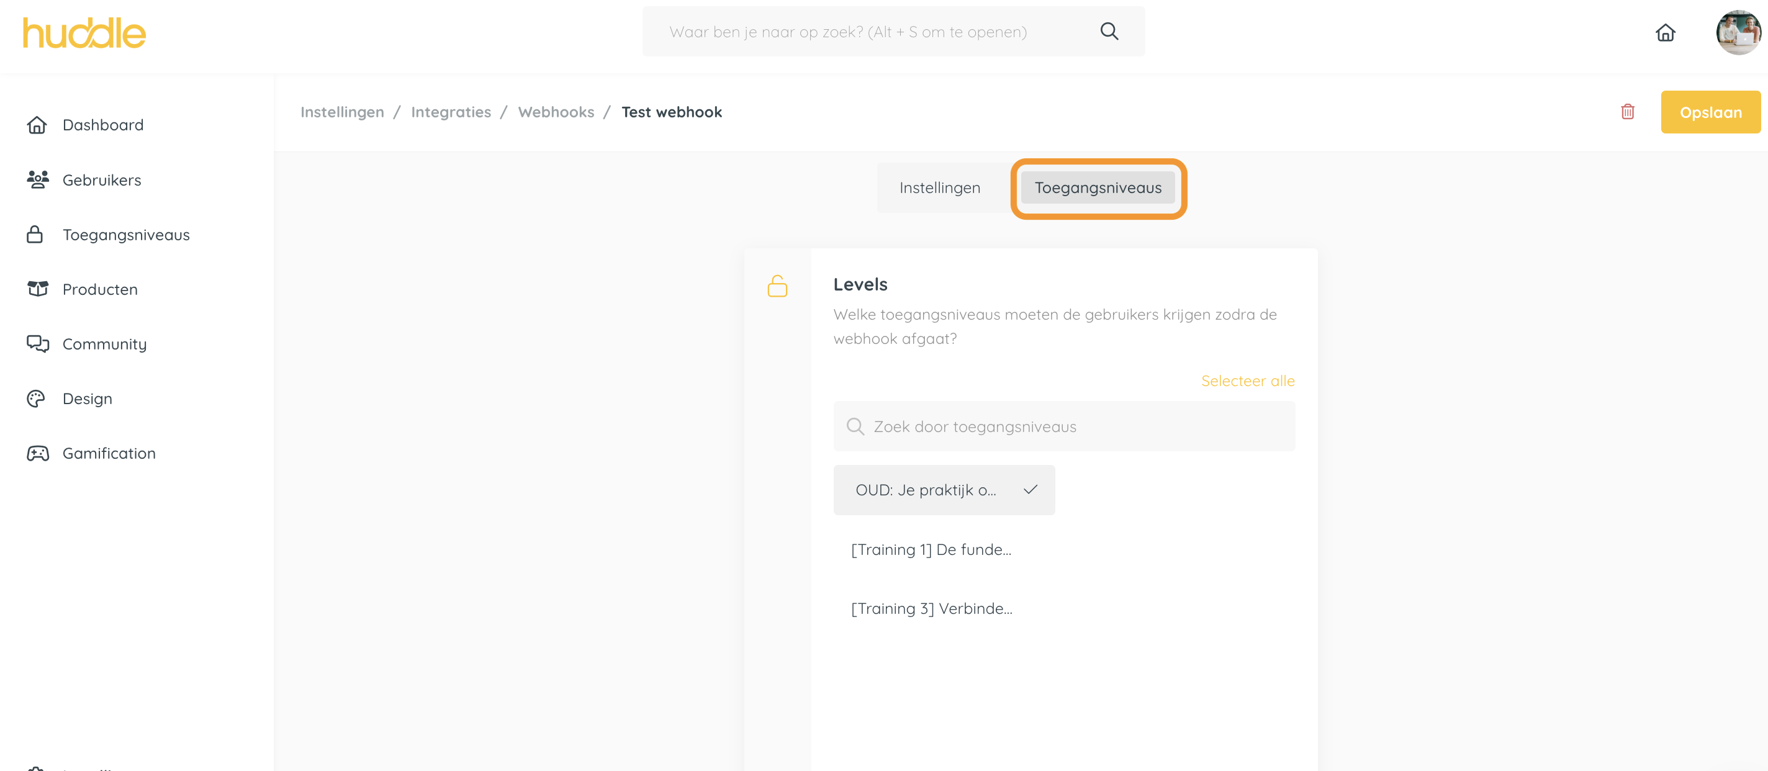This screenshot has width=1768, height=771.
Task: Switch to the Instellingen tab
Action: pyautogui.click(x=939, y=187)
